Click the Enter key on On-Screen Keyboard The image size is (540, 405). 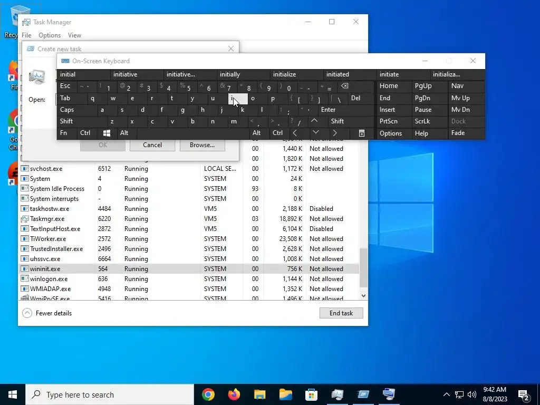(x=346, y=110)
